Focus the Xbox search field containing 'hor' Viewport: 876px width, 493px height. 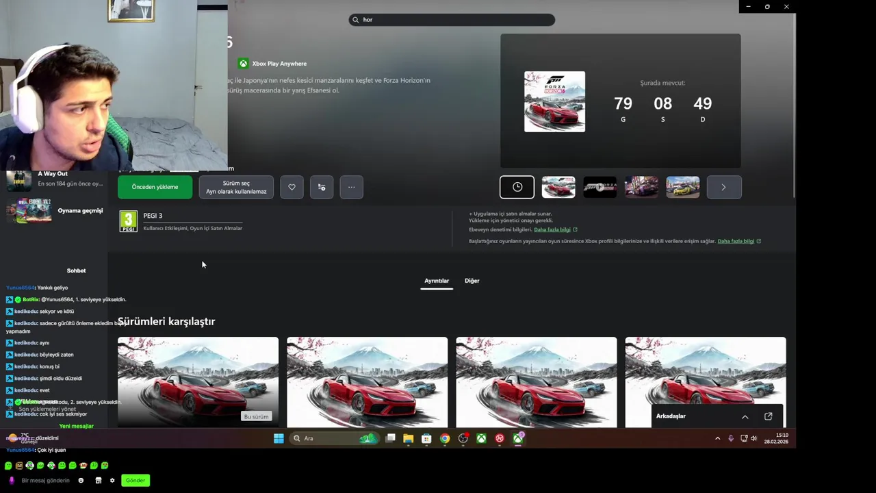click(452, 20)
